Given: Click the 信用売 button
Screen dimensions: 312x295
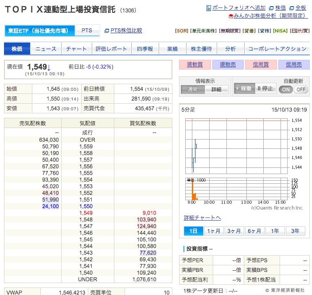Looking at the screenshot, I should [x=294, y=65].
